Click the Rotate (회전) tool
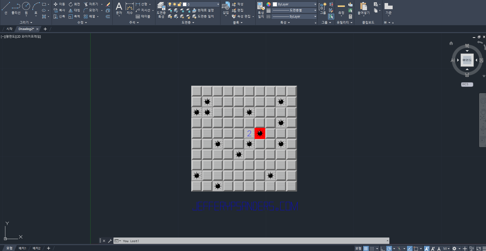This screenshot has height=251, width=486. pyautogui.click(x=74, y=4)
